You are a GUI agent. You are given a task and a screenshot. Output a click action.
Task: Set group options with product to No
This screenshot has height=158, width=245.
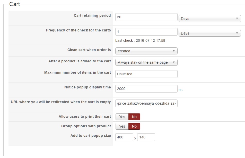(x=134, y=126)
